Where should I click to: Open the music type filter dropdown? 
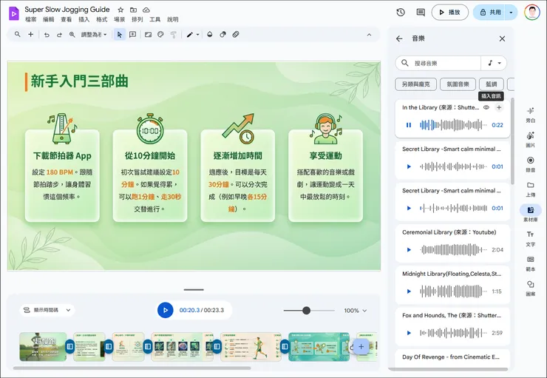pyautogui.click(x=494, y=63)
